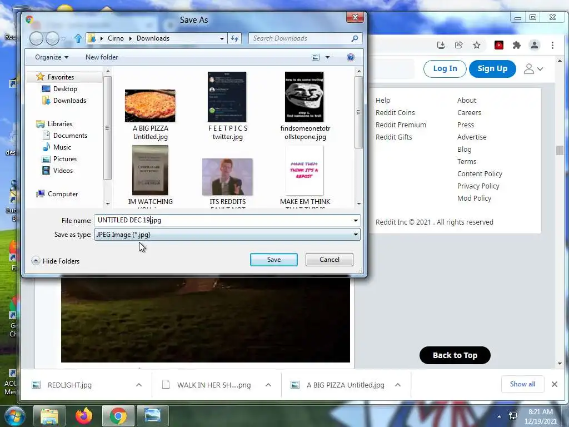Viewport: 569px width, 427px height.
Task: Open the photo viewer taskbar icon
Action: tap(152, 416)
